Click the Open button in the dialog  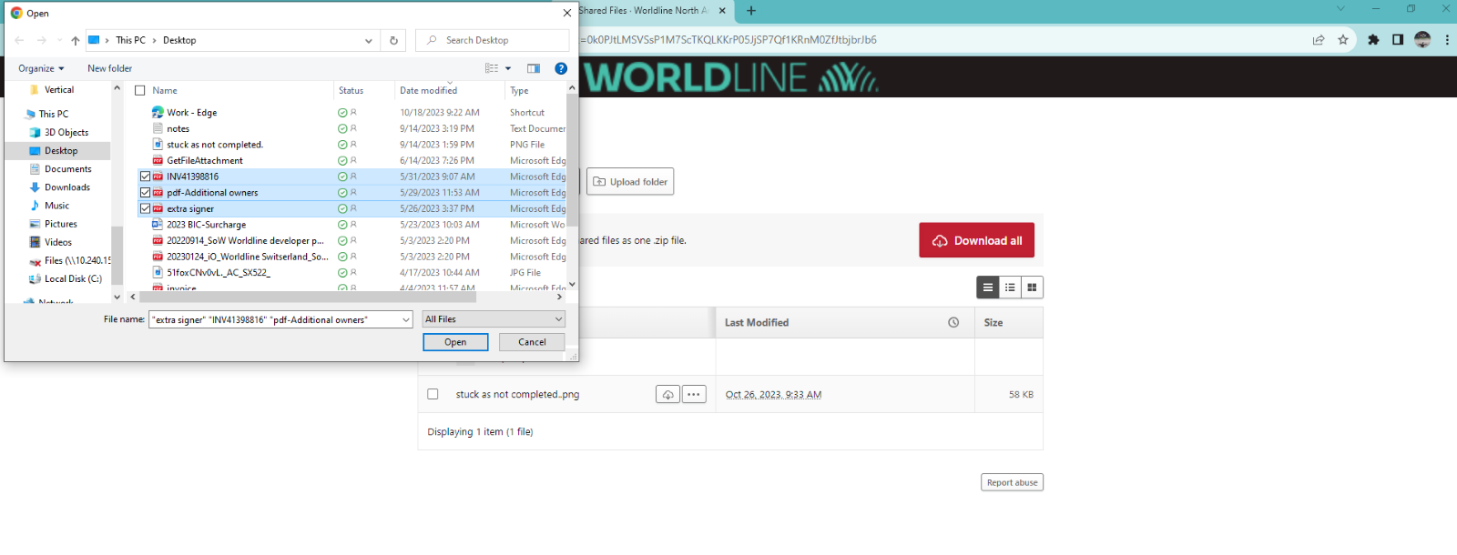[455, 342]
